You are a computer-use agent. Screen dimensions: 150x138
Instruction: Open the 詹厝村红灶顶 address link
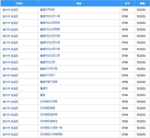click(x=47, y=62)
